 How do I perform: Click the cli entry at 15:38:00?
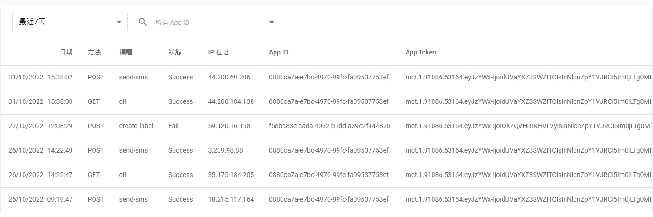point(122,101)
